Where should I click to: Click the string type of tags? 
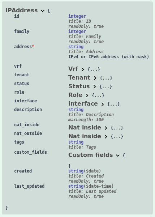click(76, 142)
